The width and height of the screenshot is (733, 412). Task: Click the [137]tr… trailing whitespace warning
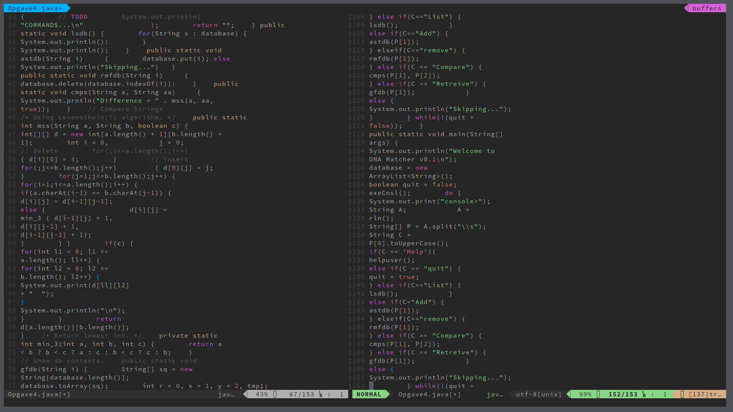(x=705, y=394)
